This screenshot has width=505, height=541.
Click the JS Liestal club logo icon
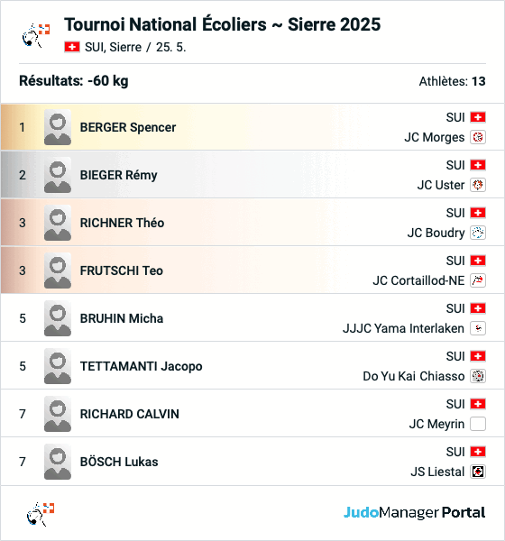[478, 472]
